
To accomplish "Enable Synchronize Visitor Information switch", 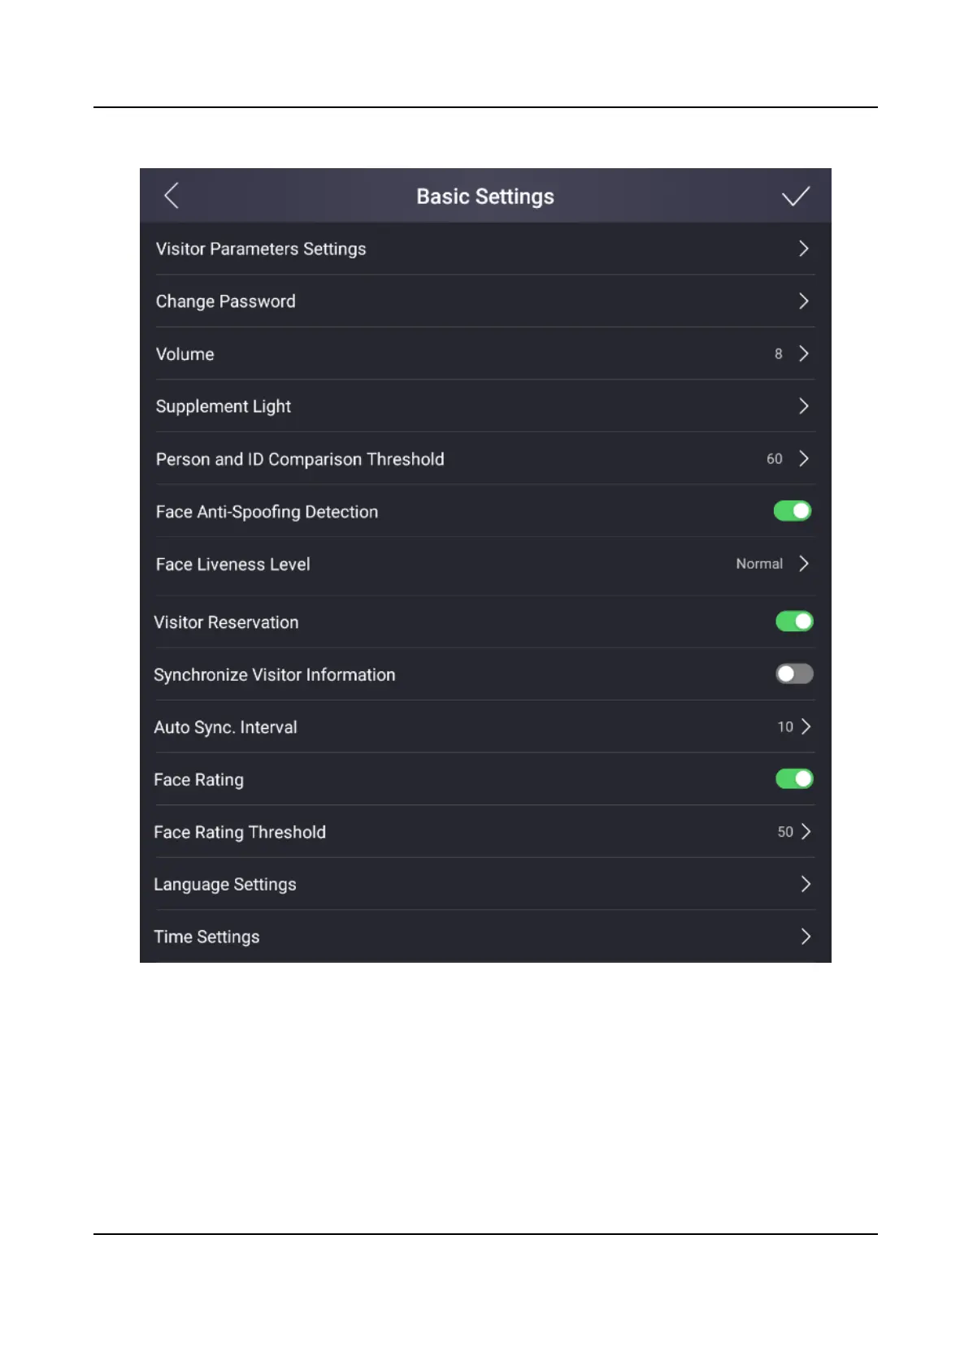I will point(794,674).
